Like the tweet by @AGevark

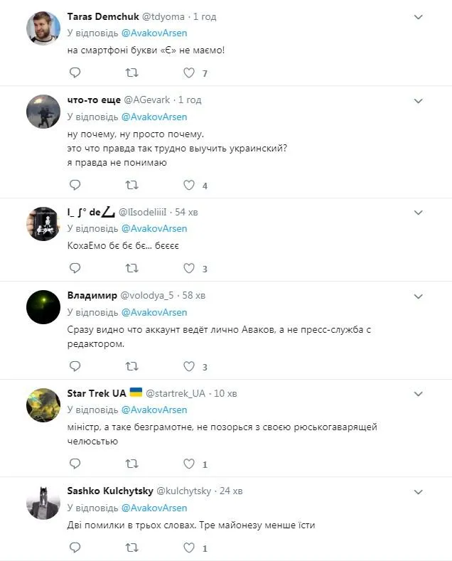click(x=188, y=185)
